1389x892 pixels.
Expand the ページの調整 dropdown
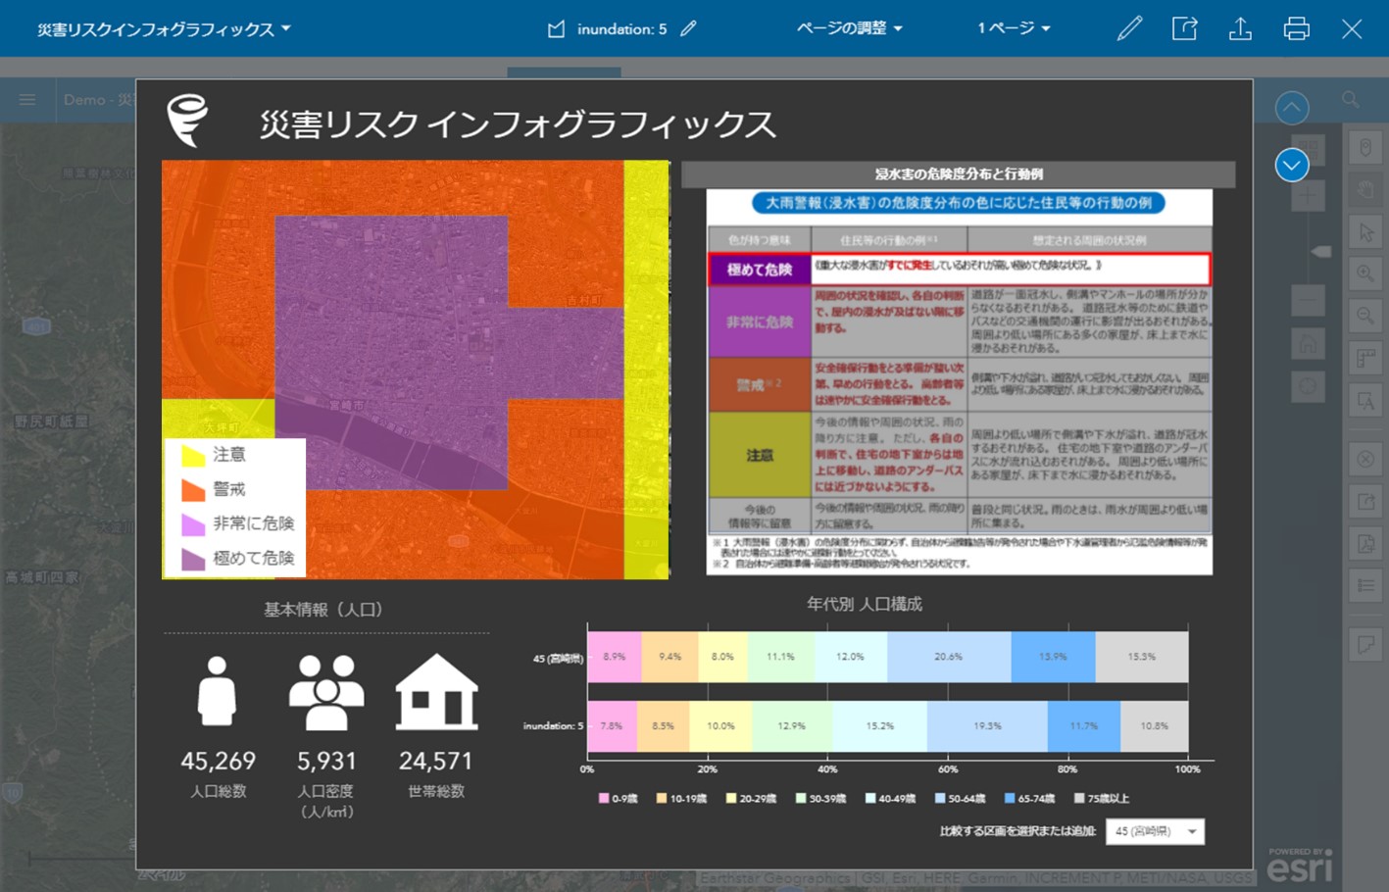[x=849, y=28]
